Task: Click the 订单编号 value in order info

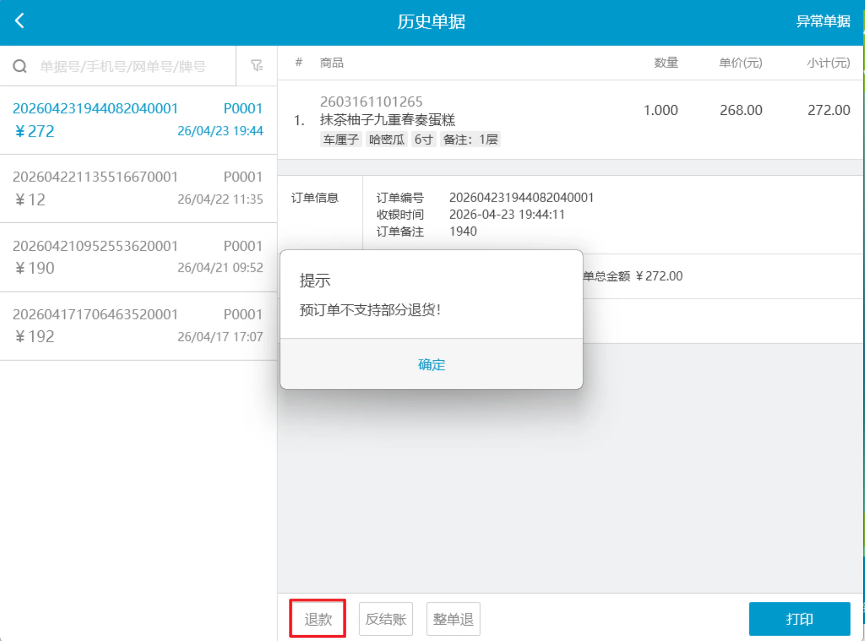Action: click(521, 198)
